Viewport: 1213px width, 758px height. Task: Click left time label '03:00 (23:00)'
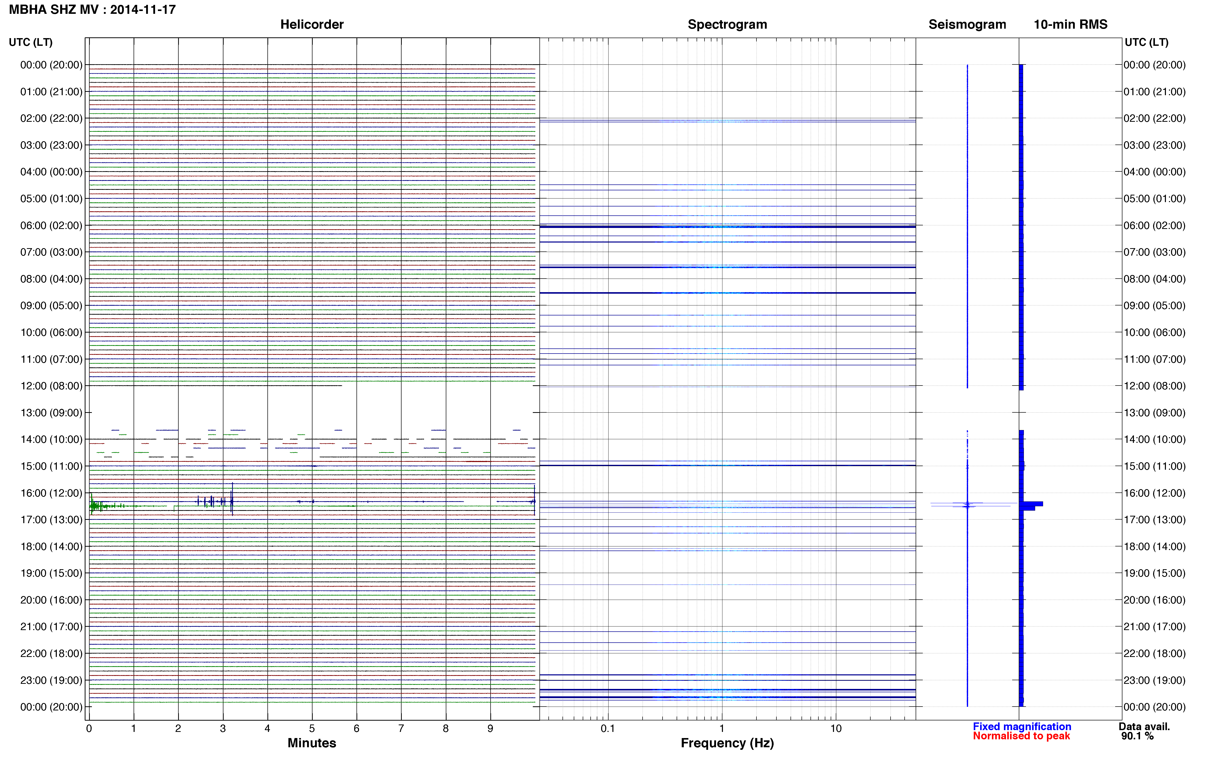tap(51, 145)
